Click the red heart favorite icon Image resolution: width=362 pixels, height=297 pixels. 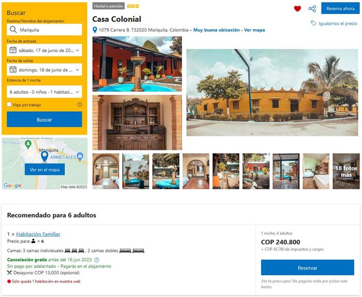click(297, 9)
